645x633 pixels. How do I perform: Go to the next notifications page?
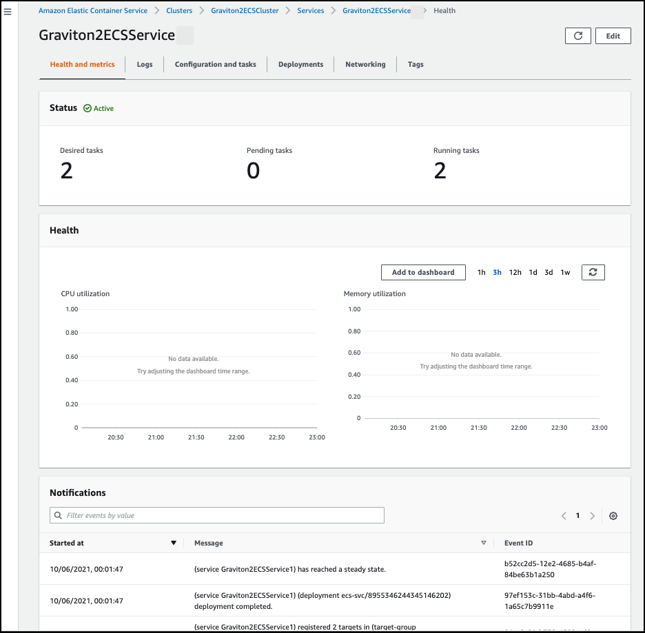pyautogui.click(x=593, y=516)
